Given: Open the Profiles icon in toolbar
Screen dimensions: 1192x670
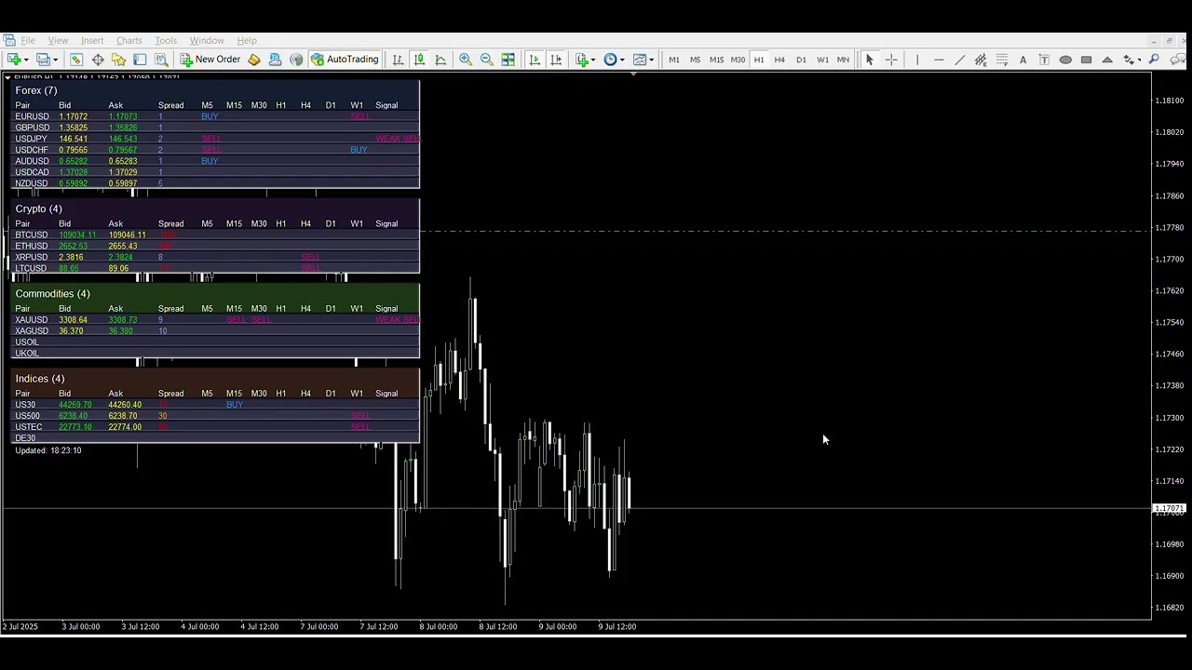Looking at the screenshot, I should [43, 60].
